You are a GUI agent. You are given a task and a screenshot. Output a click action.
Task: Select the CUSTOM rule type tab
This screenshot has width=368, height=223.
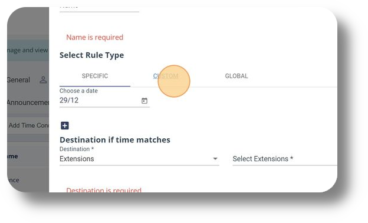[x=166, y=76]
